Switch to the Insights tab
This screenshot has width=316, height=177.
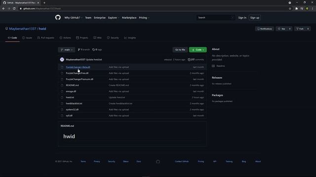pos(130,38)
